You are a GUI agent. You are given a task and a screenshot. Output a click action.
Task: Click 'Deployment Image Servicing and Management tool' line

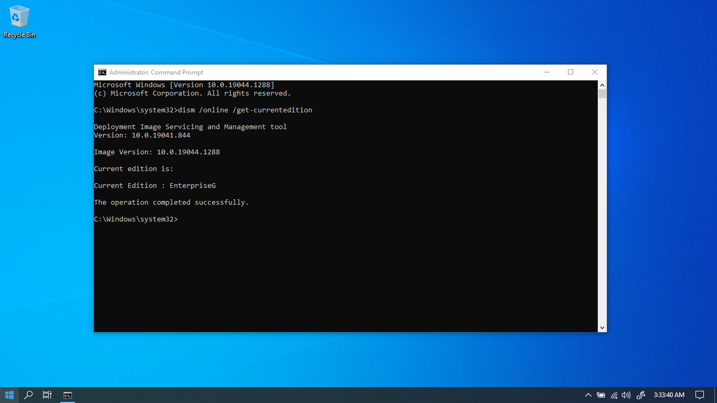tap(190, 127)
